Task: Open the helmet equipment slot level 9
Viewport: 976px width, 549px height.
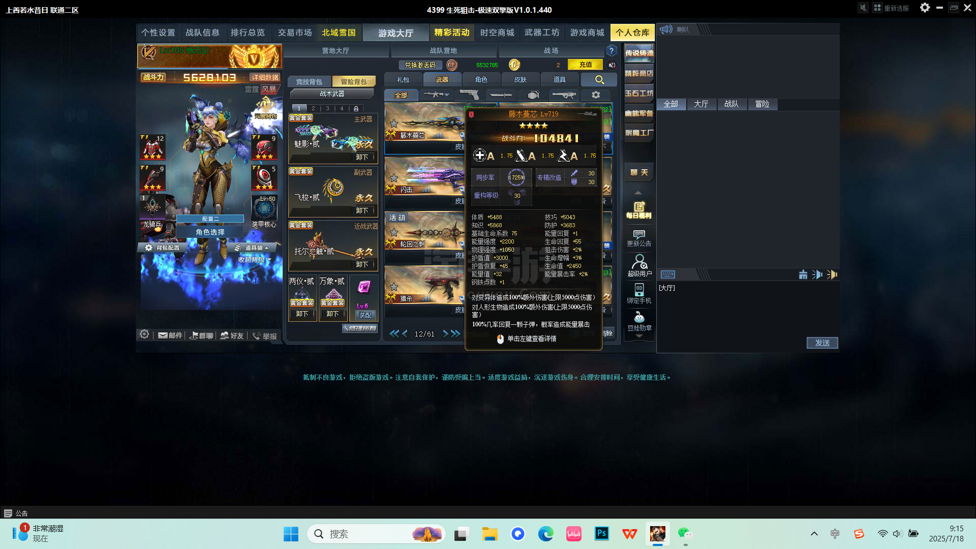Action: point(264,147)
